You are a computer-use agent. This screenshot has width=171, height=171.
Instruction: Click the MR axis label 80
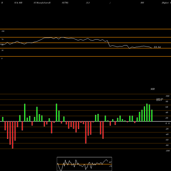[x=167, y=102]
